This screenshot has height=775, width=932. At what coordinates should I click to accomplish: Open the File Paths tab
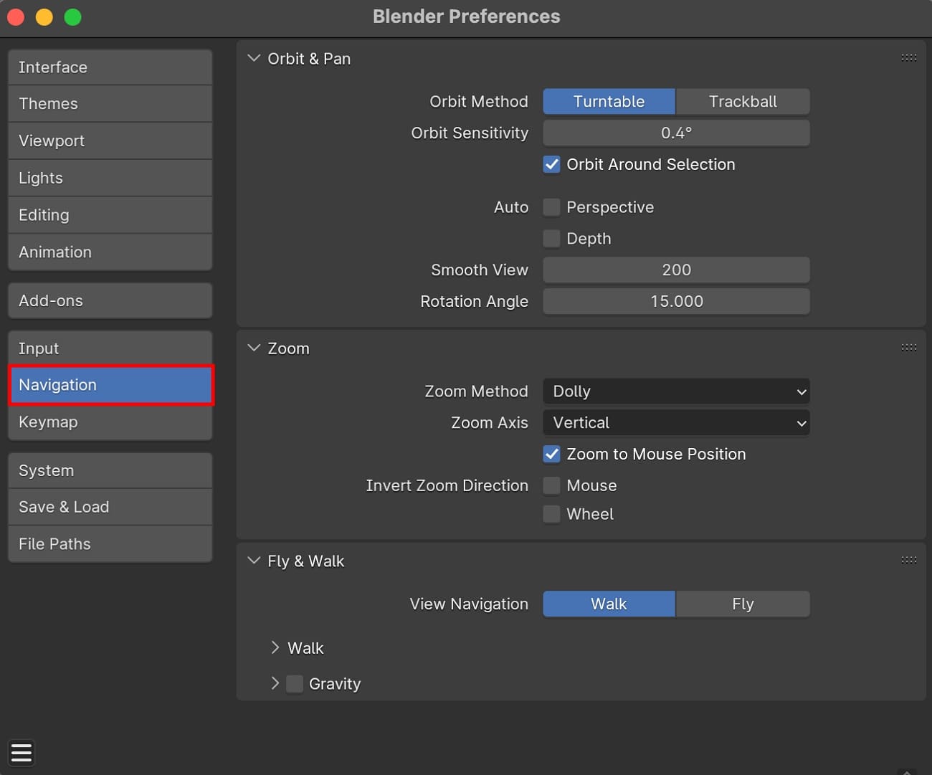110,544
